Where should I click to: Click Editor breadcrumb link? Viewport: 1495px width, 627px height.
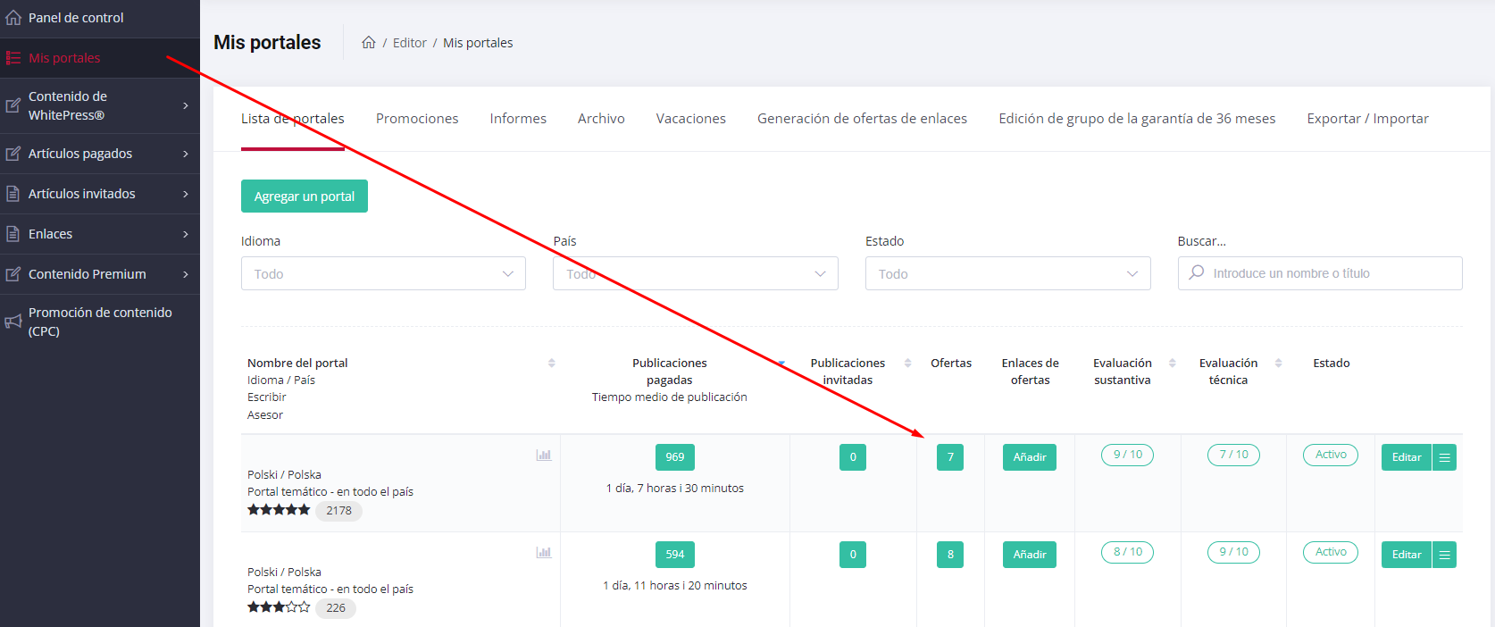pos(410,43)
